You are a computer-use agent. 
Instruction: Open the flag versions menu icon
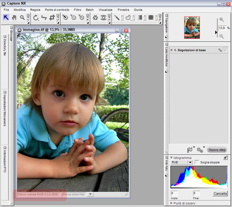[x=190, y=150]
